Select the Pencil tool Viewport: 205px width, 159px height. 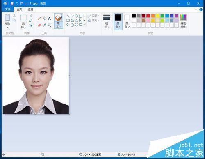(39, 18)
